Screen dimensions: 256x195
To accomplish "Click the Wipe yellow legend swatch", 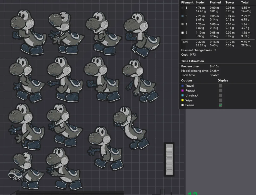I will pos(183,100).
